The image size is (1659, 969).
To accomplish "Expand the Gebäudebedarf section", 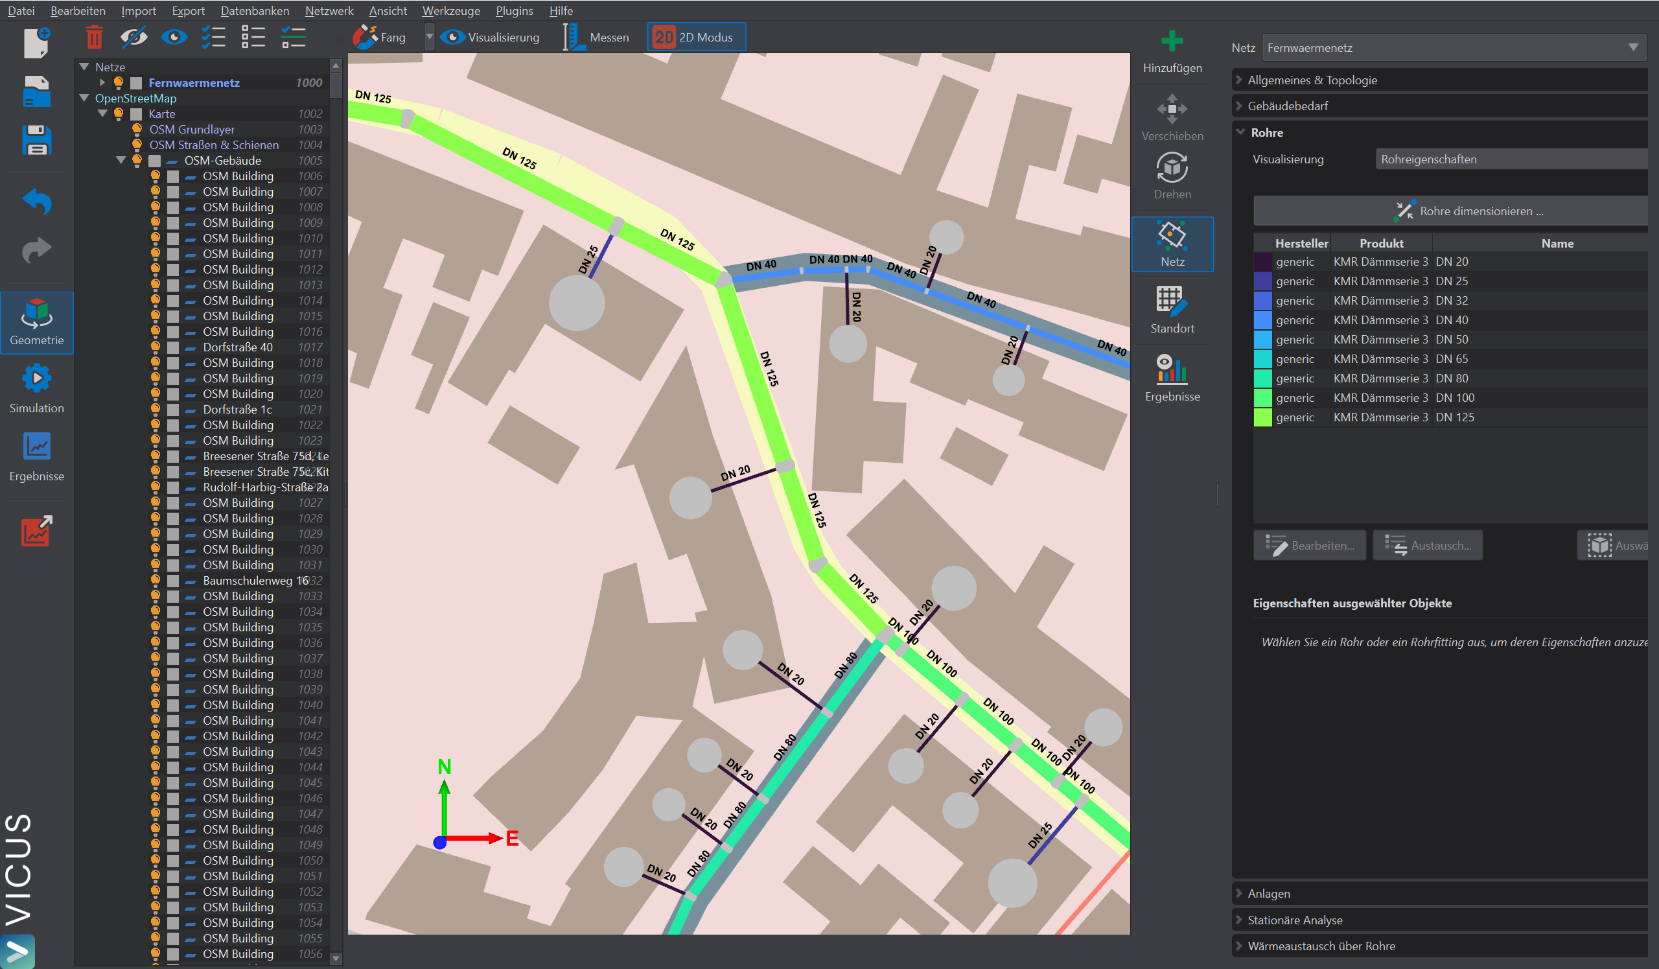I will 1287,106.
